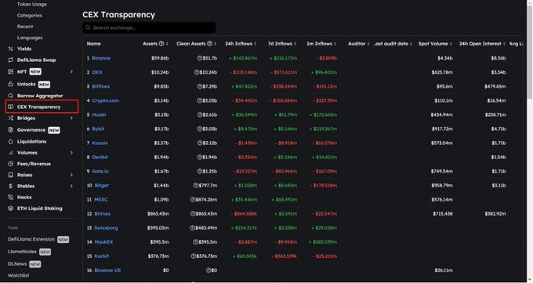533x283 pixels.
Task: Open the Binance exchange link
Action: click(x=101, y=58)
